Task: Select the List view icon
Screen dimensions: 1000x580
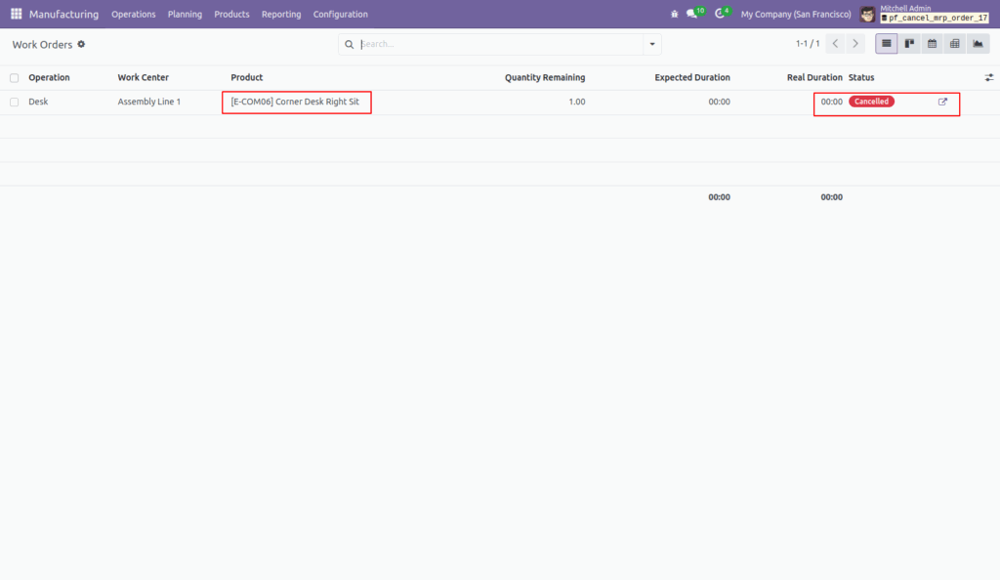Action: tap(886, 43)
